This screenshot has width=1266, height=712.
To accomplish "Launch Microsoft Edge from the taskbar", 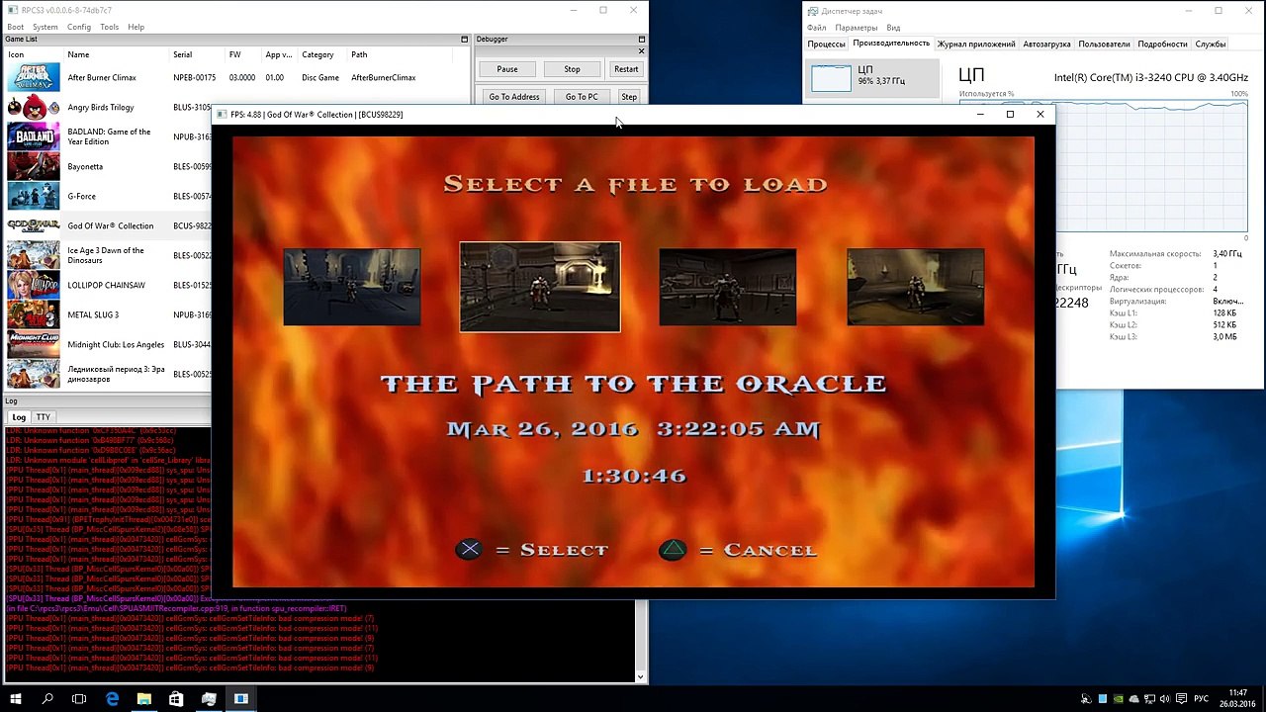I will [x=112, y=699].
